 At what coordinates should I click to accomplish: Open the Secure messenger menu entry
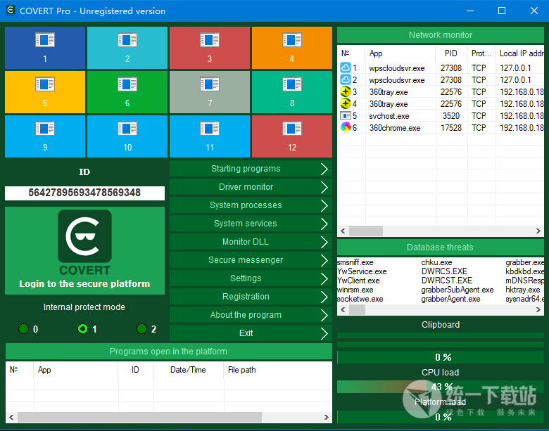click(x=246, y=260)
